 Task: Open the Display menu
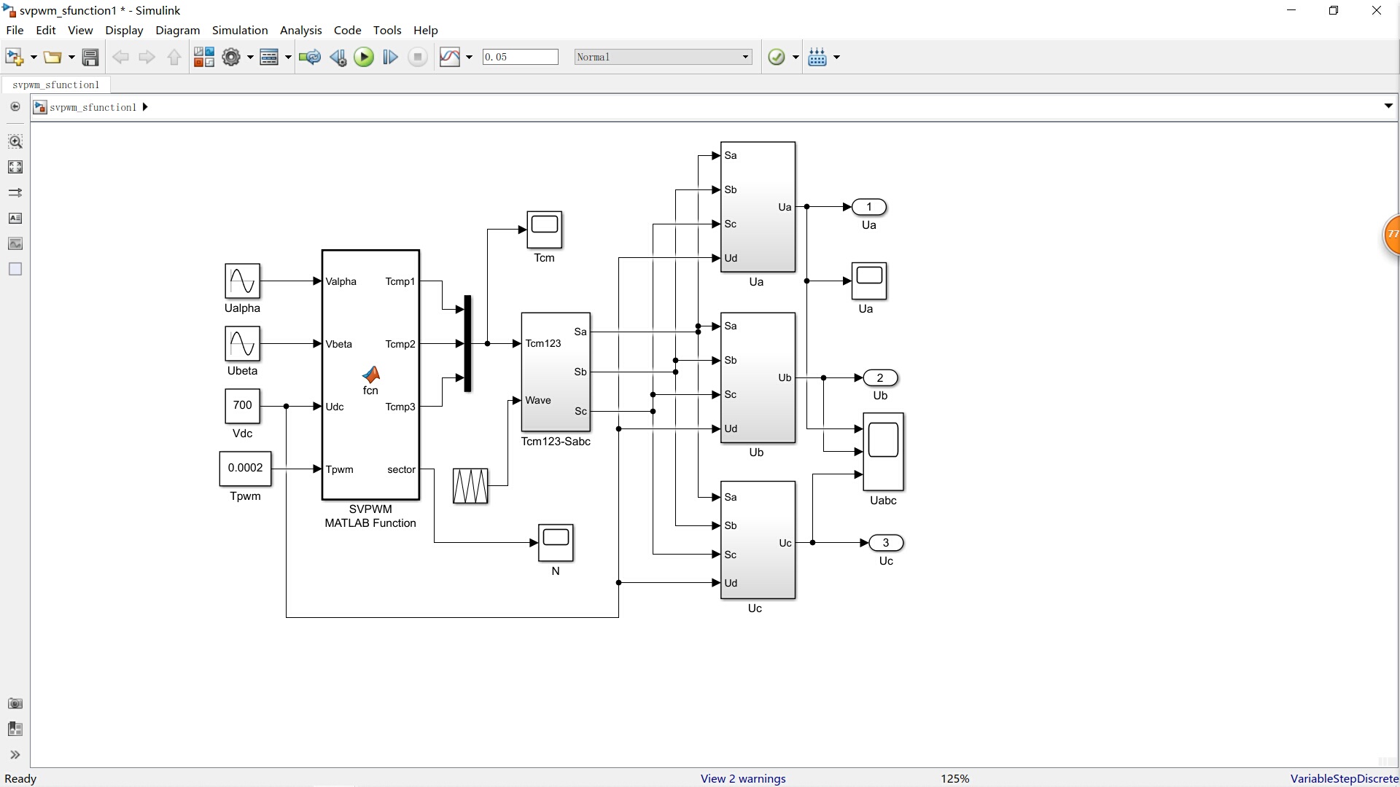[124, 30]
